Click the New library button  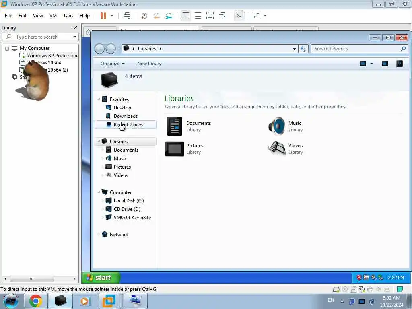[x=149, y=64]
